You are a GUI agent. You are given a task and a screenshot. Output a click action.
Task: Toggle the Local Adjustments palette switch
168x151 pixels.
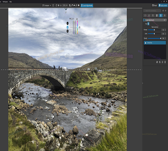click(x=145, y=20)
